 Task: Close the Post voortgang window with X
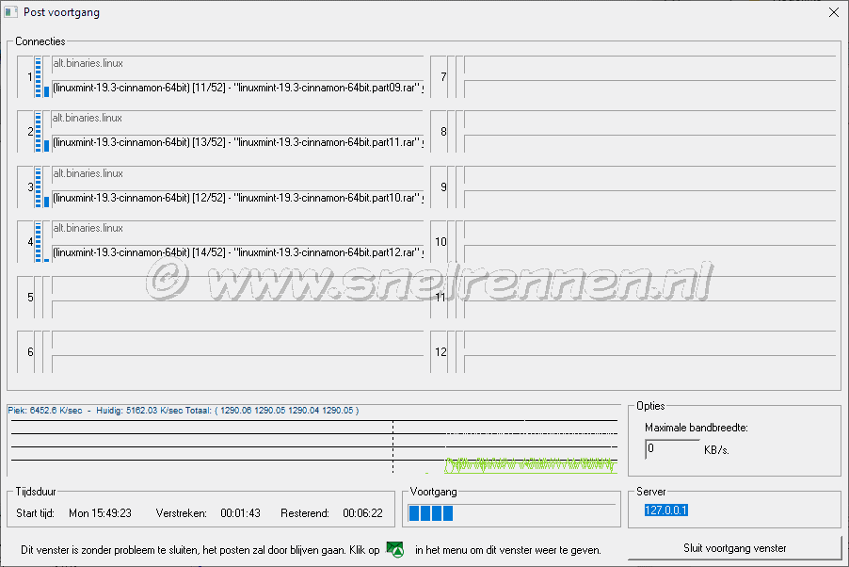[x=834, y=12]
